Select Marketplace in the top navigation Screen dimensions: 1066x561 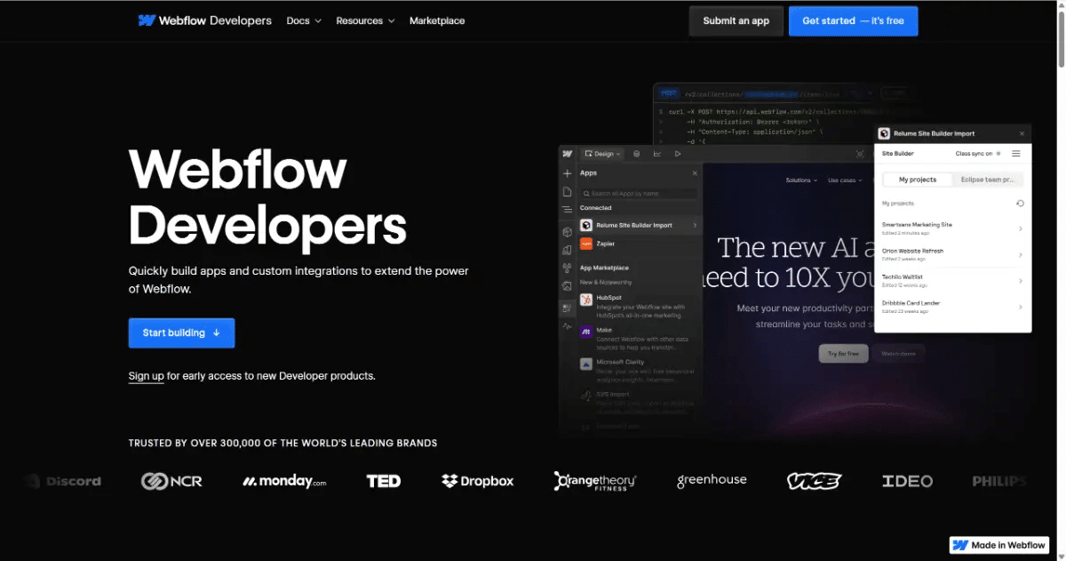[436, 20]
